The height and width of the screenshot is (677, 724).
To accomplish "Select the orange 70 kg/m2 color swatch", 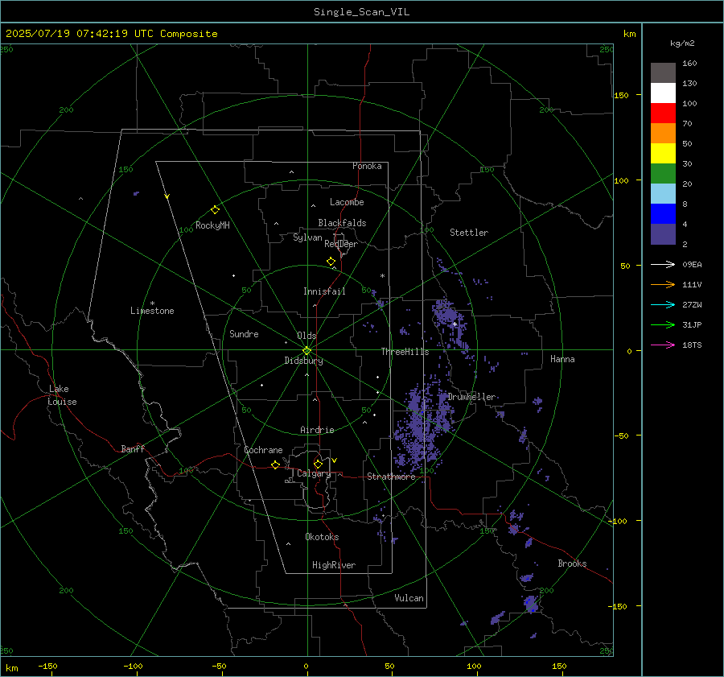I will pos(663,134).
